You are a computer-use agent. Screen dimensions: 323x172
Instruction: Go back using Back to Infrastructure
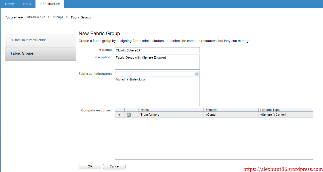click(x=28, y=40)
